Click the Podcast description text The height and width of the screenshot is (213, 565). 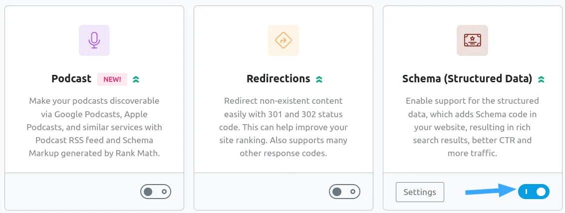click(x=94, y=127)
